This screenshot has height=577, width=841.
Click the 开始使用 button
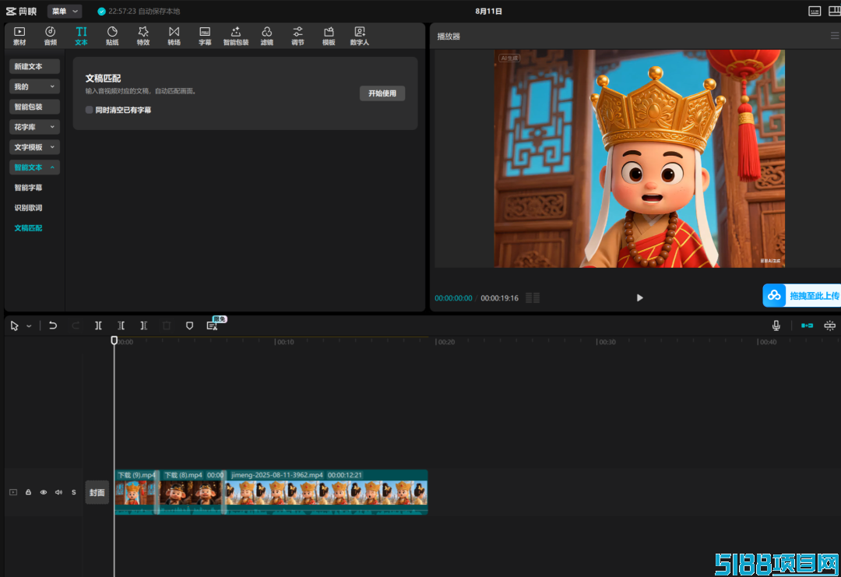pos(382,93)
